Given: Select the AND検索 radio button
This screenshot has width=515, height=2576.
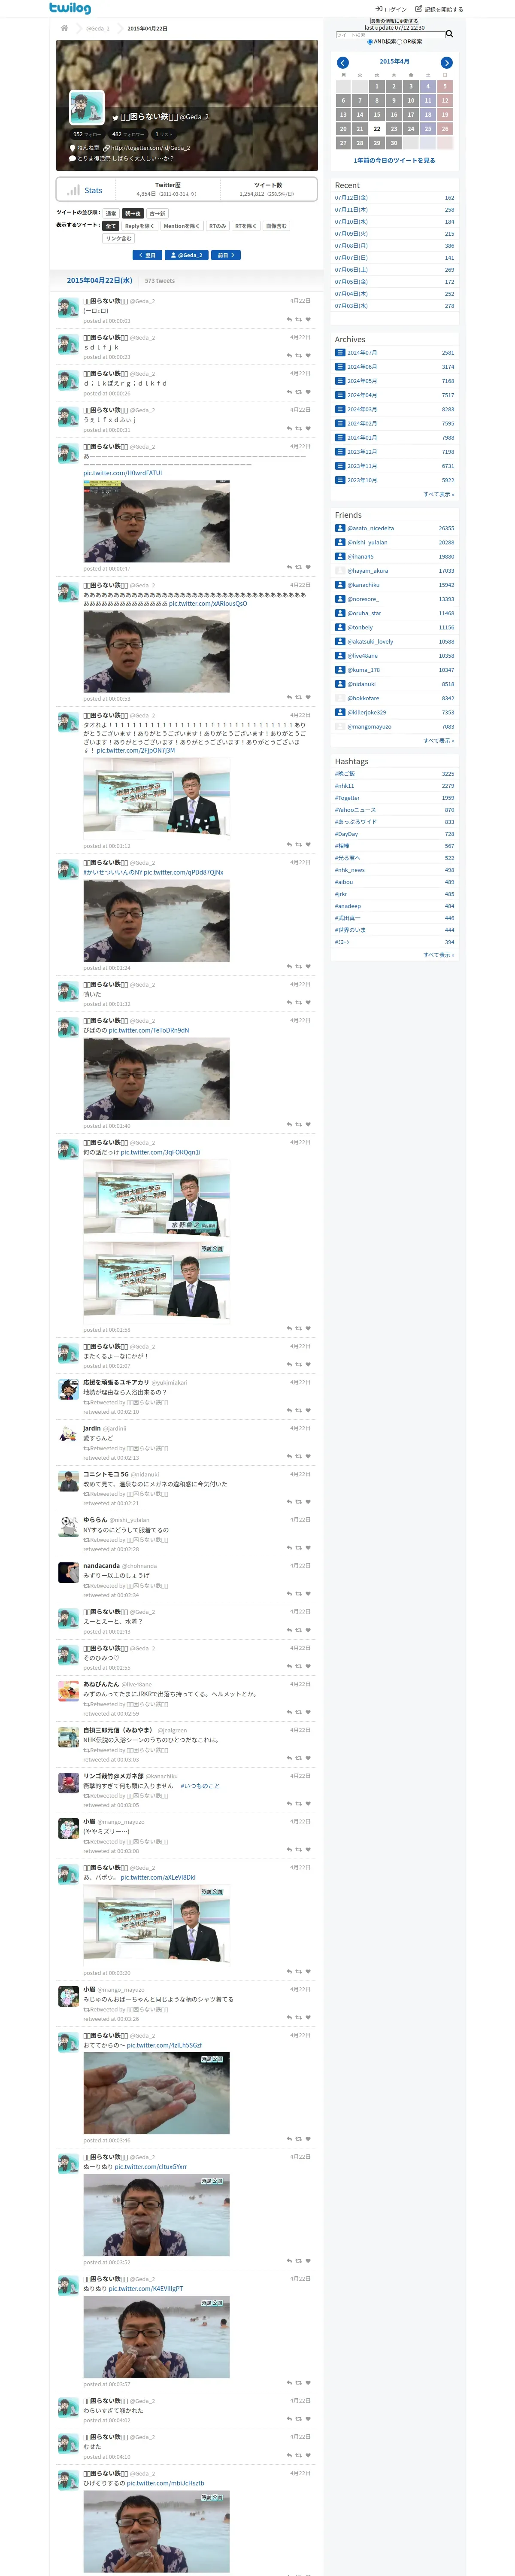Looking at the screenshot, I should tap(370, 42).
